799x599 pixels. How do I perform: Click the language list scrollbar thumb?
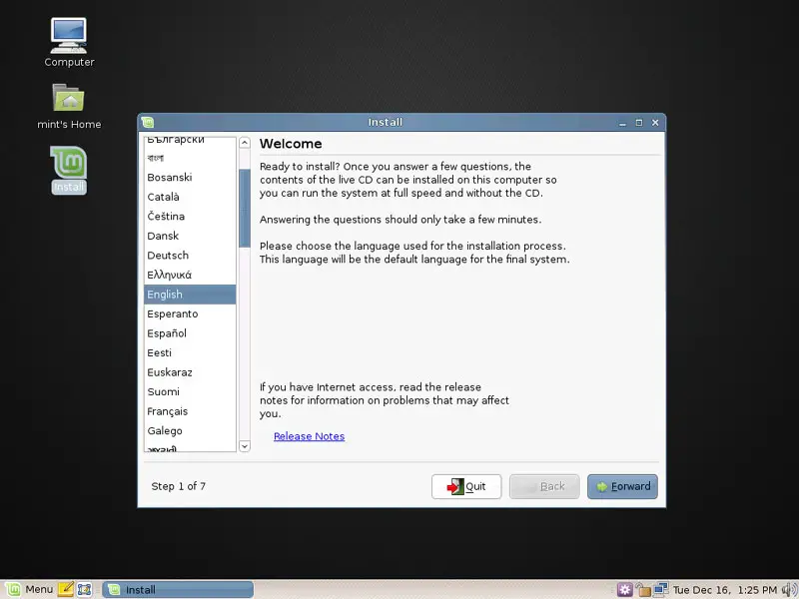pyautogui.click(x=244, y=208)
